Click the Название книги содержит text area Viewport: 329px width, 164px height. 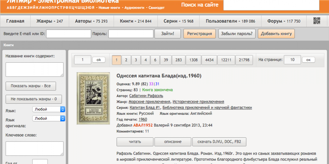[x=35, y=69]
